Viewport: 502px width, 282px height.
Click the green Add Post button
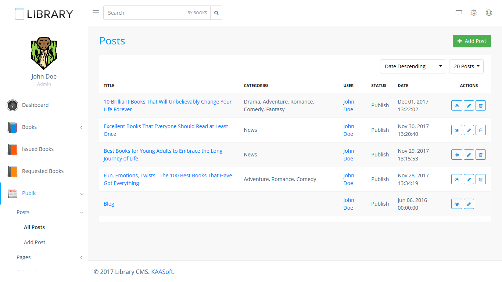point(471,41)
